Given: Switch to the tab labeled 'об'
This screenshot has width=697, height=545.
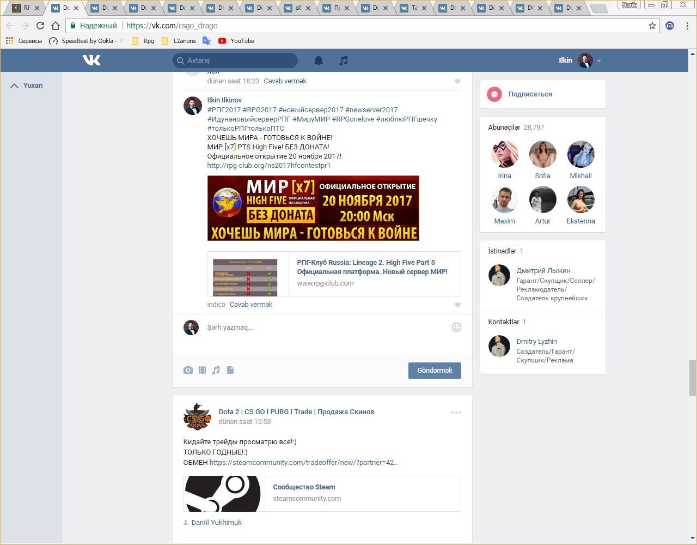Looking at the screenshot, I should (297, 8).
